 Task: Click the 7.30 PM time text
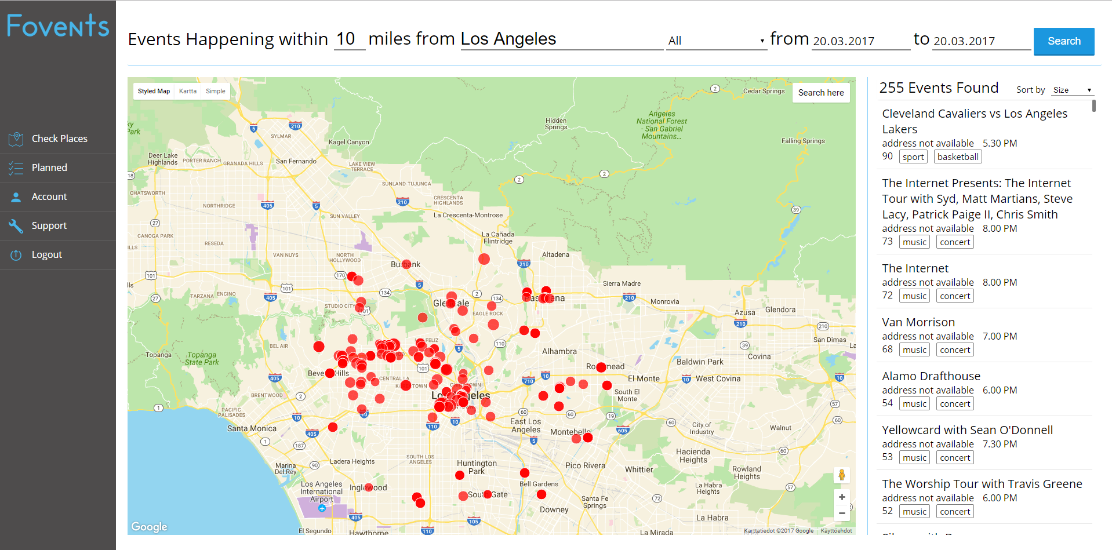[x=1000, y=444]
